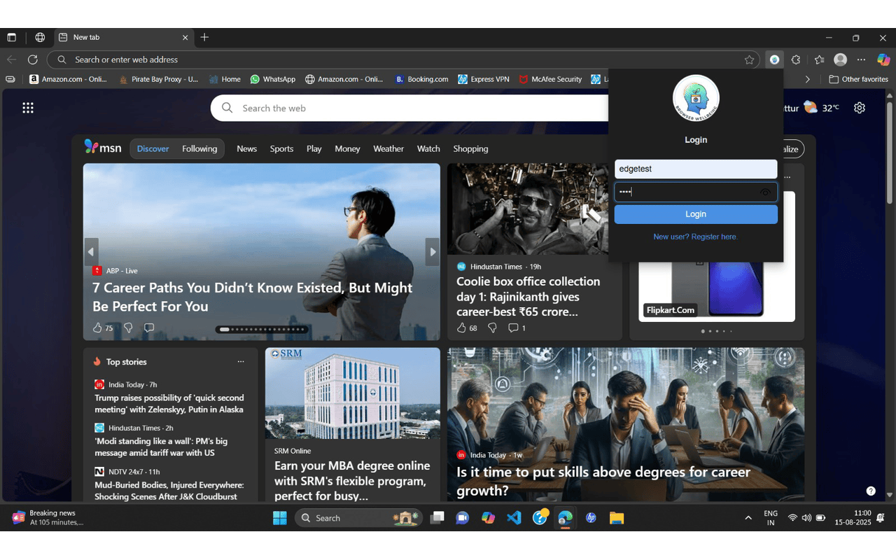Open the Watch section
The height and width of the screenshot is (560, 896).
coord(428,148)
